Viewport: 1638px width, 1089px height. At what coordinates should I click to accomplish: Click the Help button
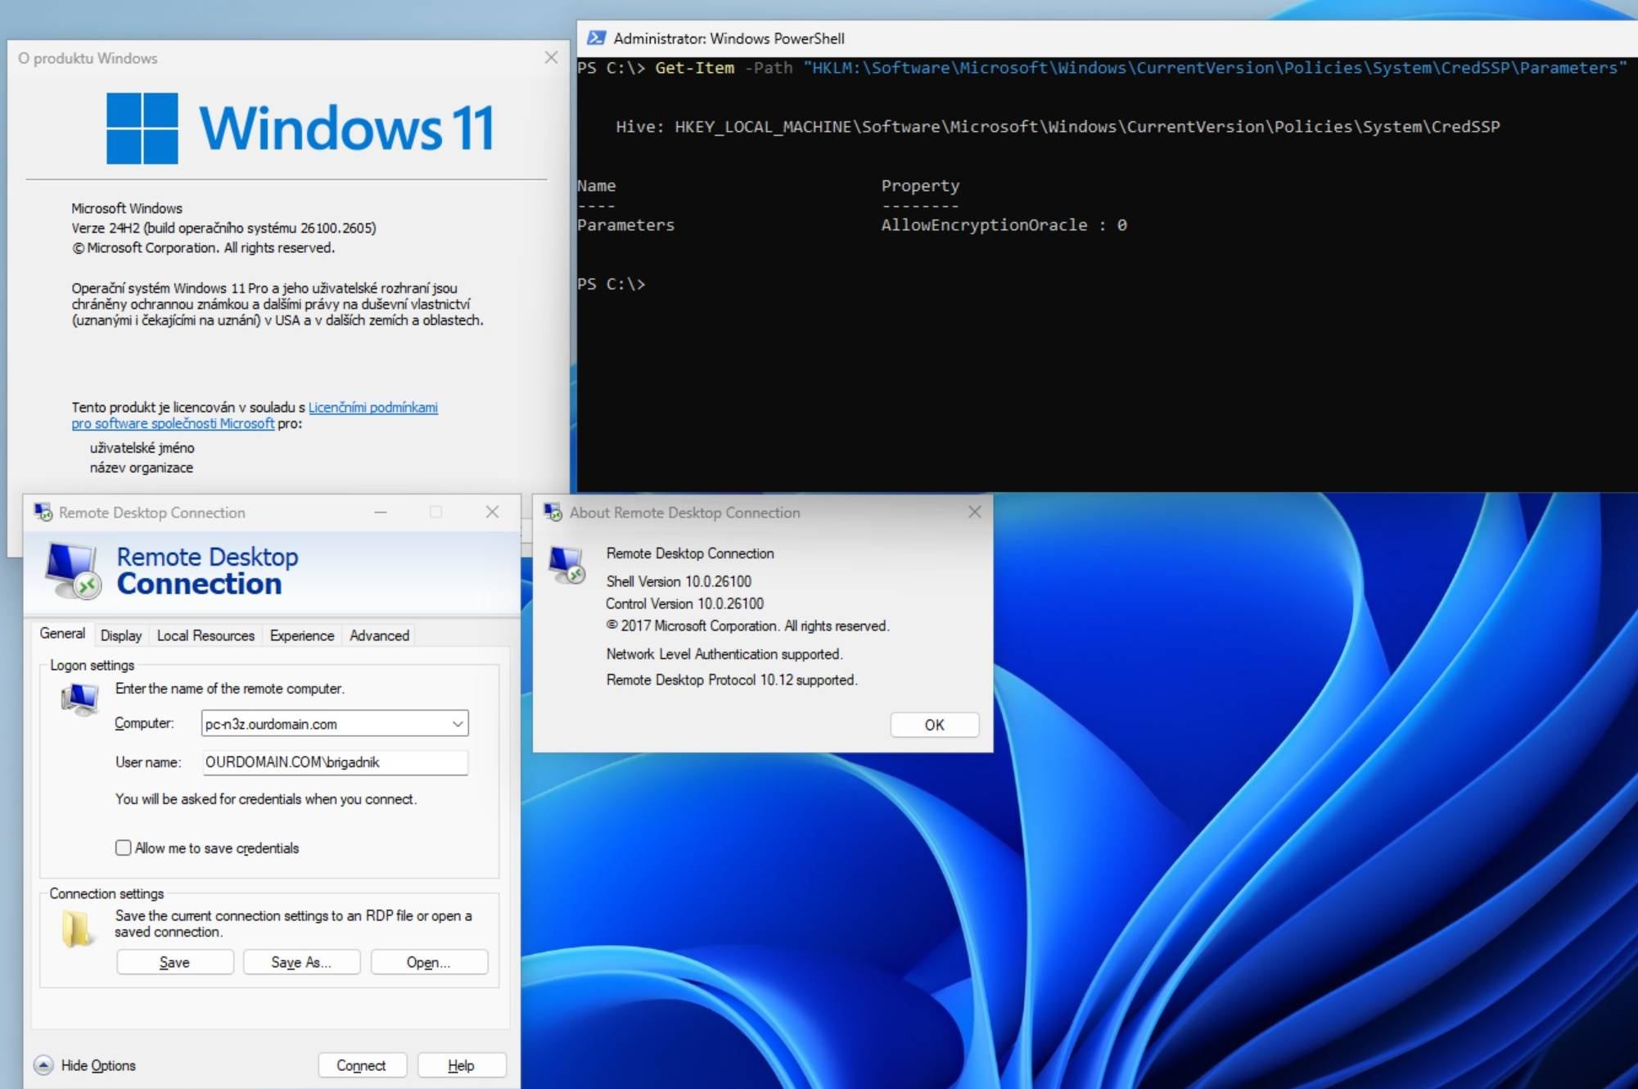tap(461, 1065)
